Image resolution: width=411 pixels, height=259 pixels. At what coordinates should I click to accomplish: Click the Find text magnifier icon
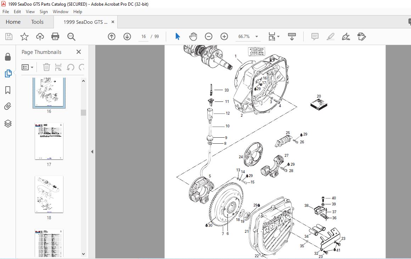coord(71,37)
